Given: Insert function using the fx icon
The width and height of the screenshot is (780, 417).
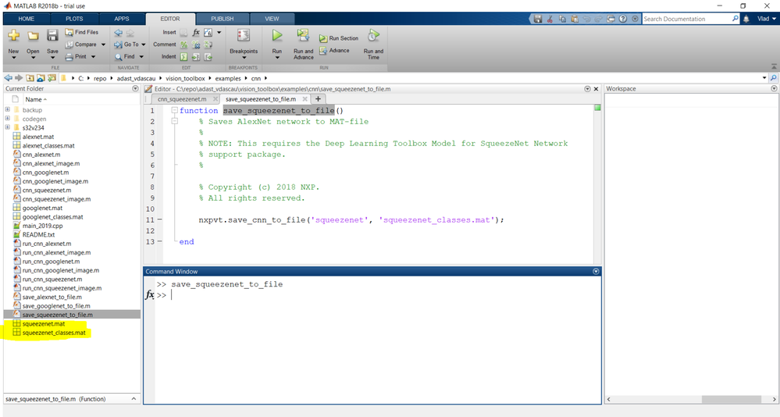Looking at the screenshot, I should pos(196,32).
